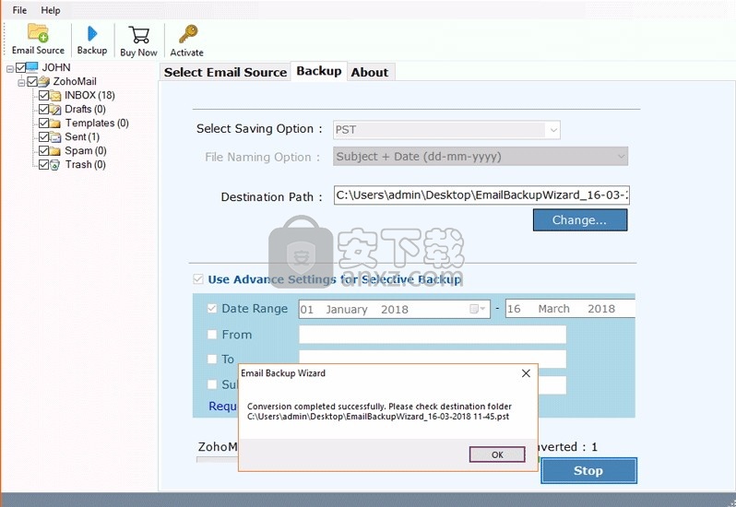
Task: Uncheck the Drafts (0) checkbox
Action: 43,110
